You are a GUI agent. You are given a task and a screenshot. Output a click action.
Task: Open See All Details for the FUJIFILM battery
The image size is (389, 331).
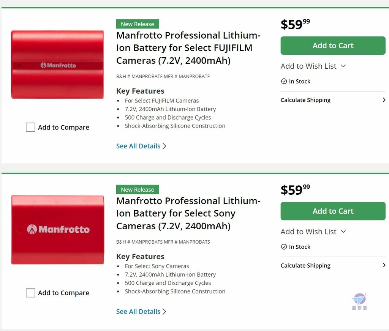(138, 146)
